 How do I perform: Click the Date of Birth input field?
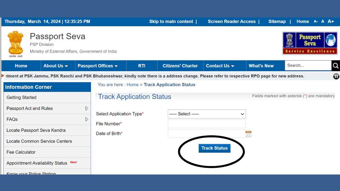(x=207, y=134)
